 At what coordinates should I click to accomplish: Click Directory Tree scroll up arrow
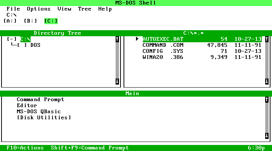[x=117, y=39]
